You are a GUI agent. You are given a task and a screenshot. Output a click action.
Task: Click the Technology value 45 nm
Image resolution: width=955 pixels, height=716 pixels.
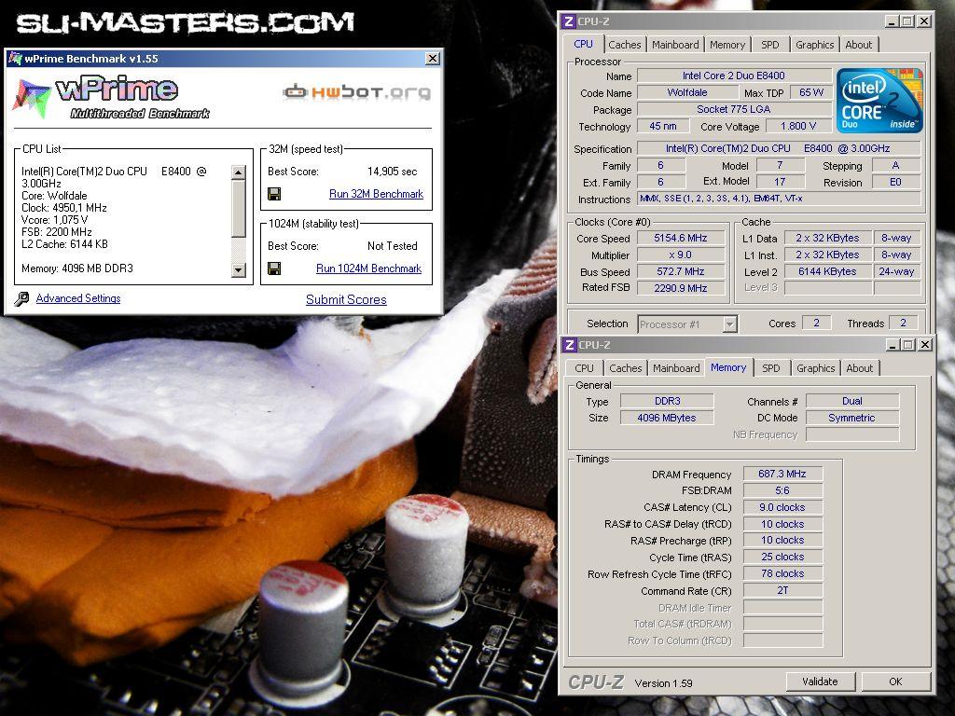coord(663,126)
